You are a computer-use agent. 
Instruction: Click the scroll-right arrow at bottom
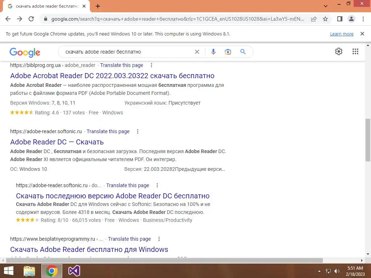tap(362, 260)
